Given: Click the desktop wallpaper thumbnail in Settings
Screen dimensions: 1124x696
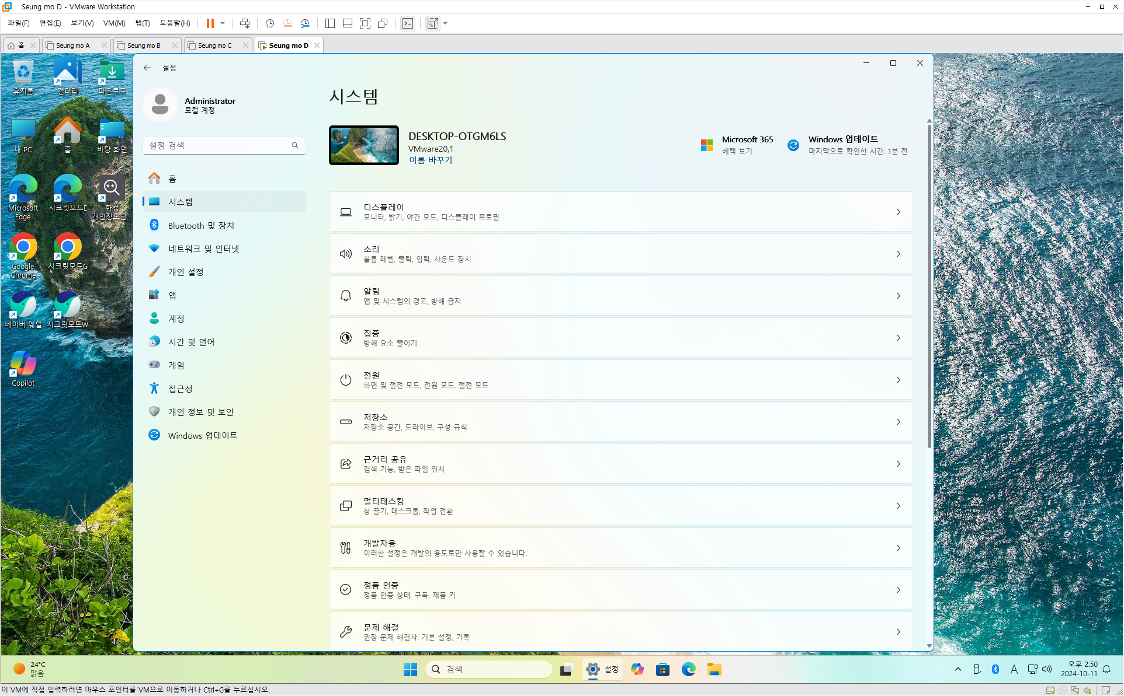Looking at the screenshot, I should pos(363,145).
